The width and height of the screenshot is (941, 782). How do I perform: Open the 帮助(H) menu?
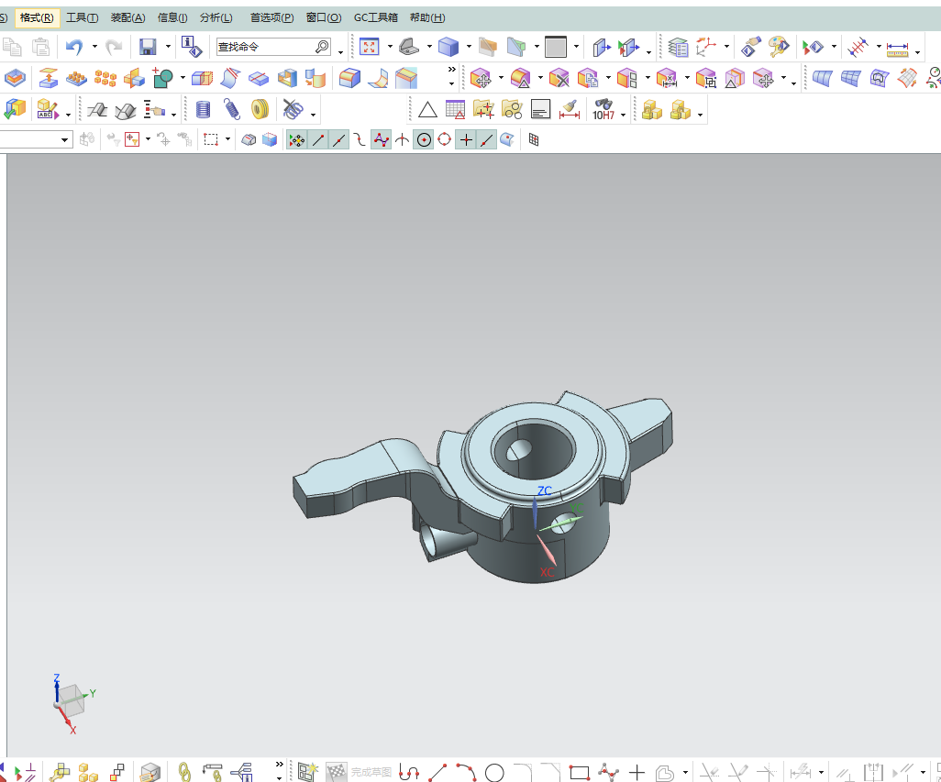pyautogui.click(x=427, y=17)
